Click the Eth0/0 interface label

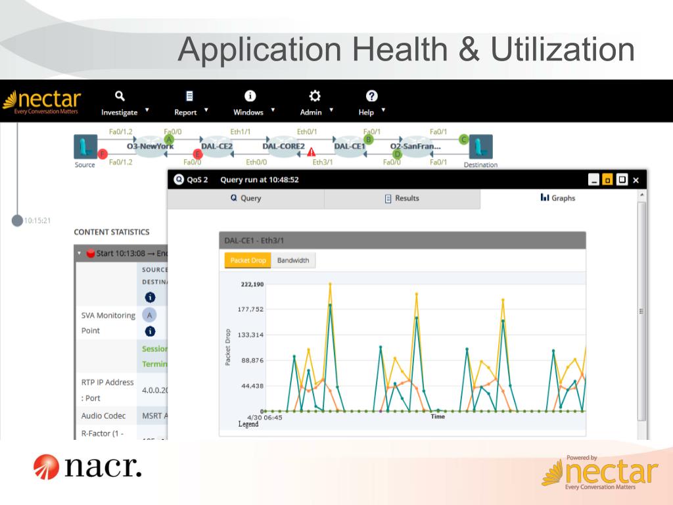(256, 162)
